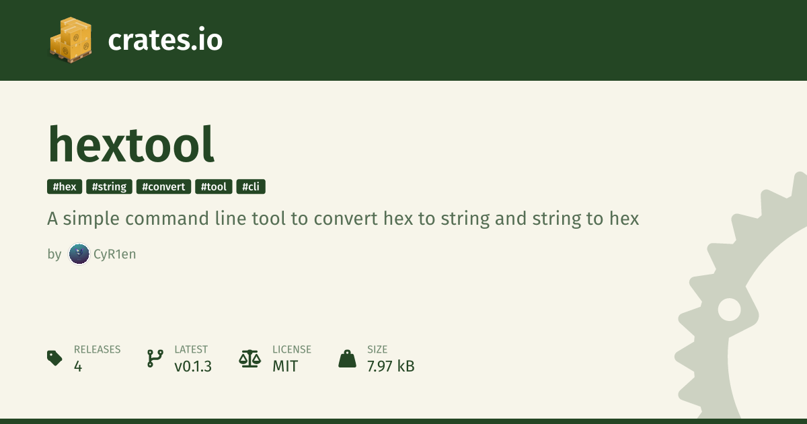Click the weight icon beside size

347,358
